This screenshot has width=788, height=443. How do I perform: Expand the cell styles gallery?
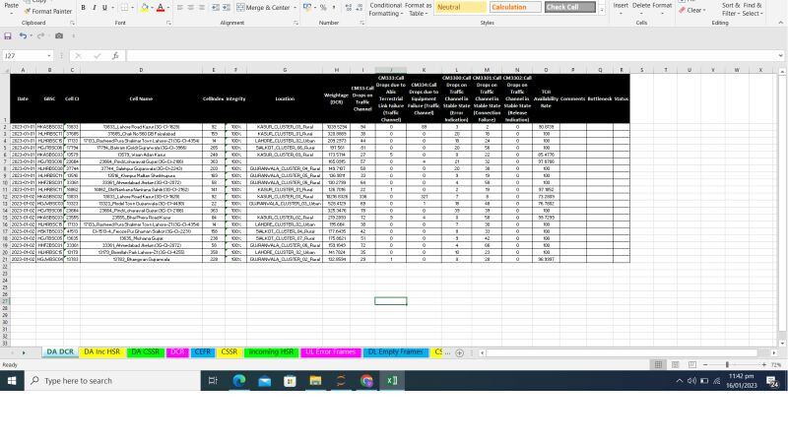(x=602, y=11)
